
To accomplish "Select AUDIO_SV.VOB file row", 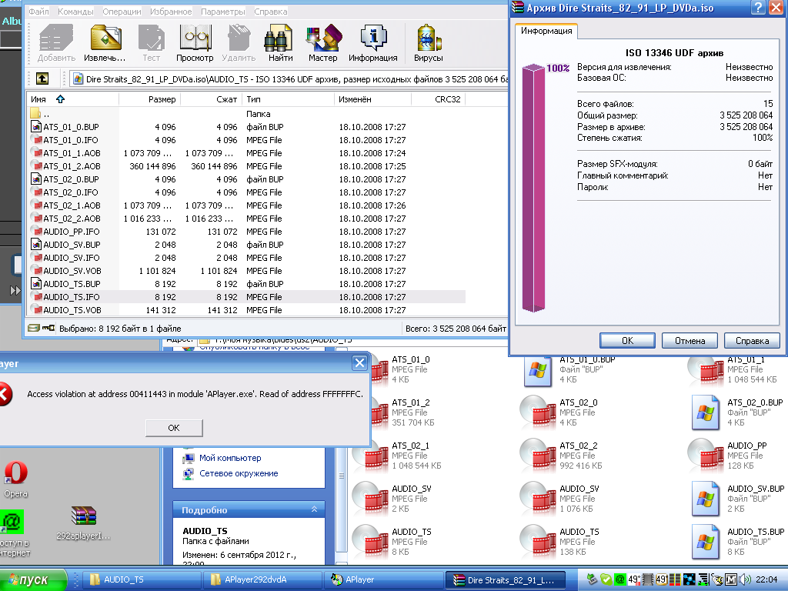I will (246, 271).
